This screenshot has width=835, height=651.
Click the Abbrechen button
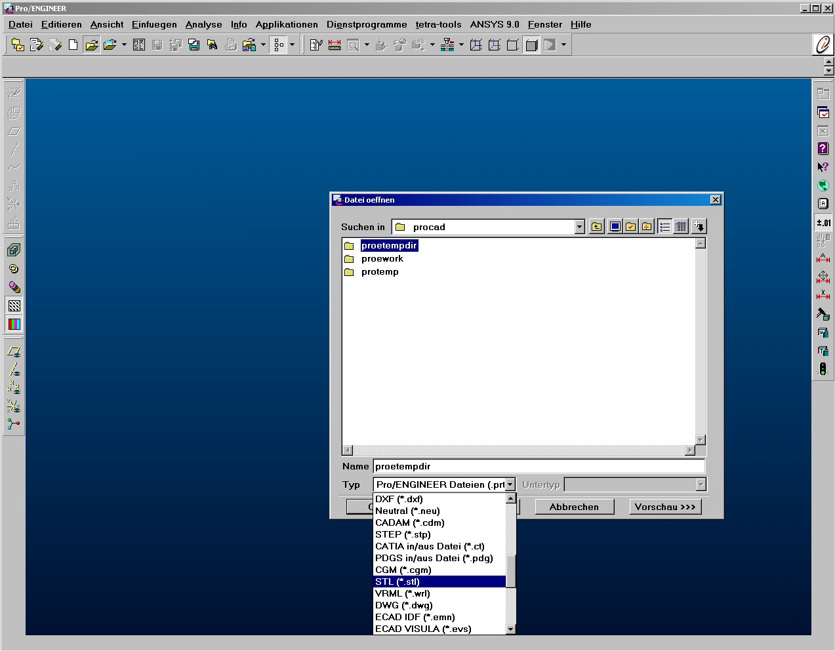pyautogui.click(x=575, y=507)
